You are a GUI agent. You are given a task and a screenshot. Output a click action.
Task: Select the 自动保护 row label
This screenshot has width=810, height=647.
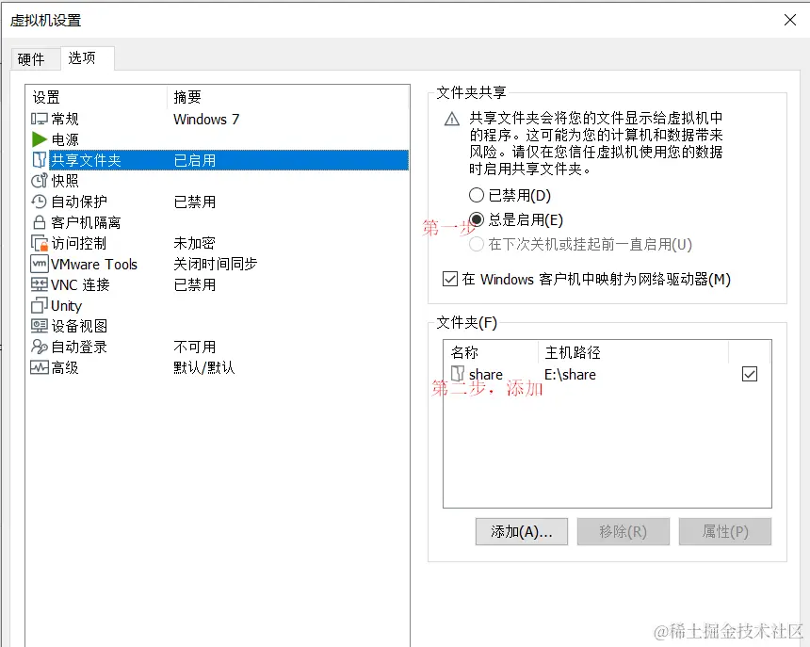point(79,202)
